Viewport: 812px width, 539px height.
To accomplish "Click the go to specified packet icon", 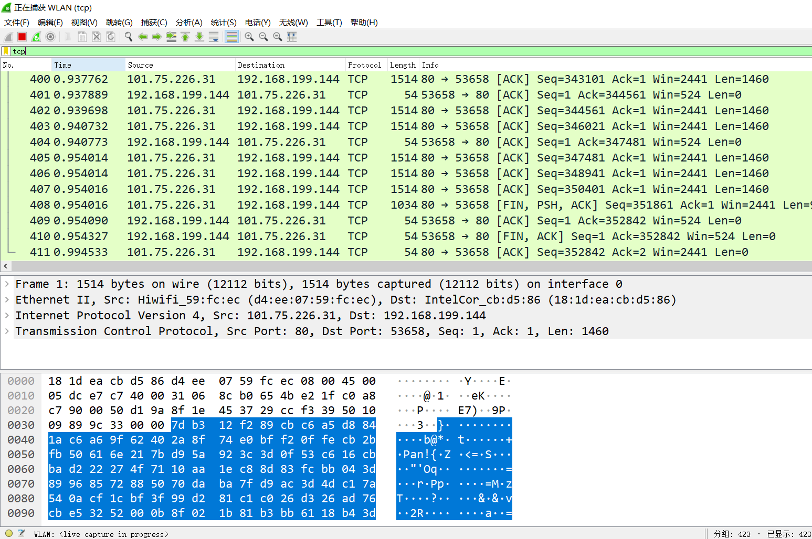I will coord(171,37).
